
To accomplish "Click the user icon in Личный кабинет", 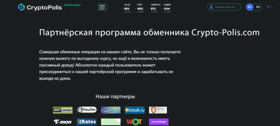I will click(x=211, y=7).
